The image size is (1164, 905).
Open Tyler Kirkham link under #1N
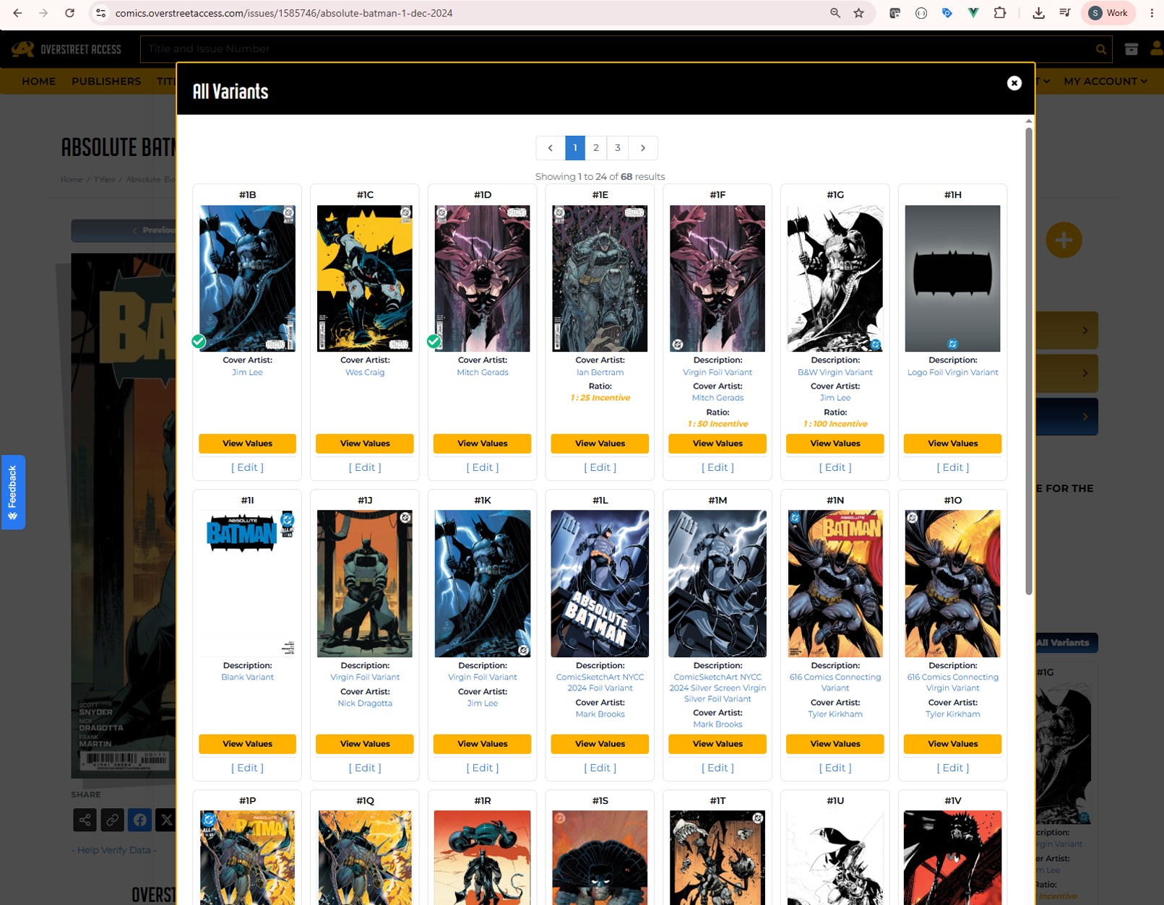point(835,714)
